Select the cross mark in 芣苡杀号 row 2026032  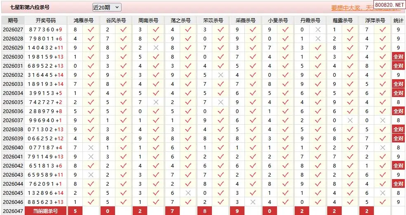(221, 75)
